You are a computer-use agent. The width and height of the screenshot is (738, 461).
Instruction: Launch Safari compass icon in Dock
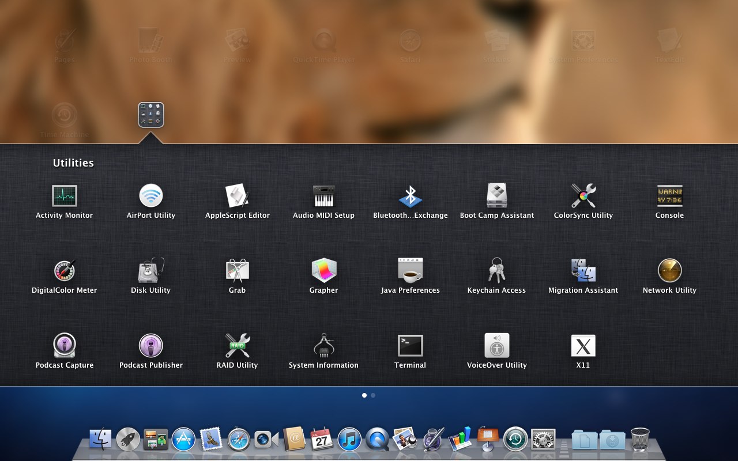(239, 440)
